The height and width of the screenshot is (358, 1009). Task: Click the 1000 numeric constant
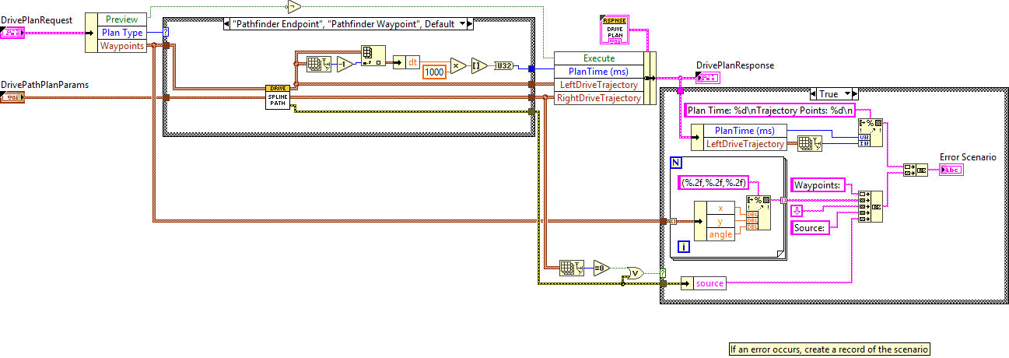434,72
